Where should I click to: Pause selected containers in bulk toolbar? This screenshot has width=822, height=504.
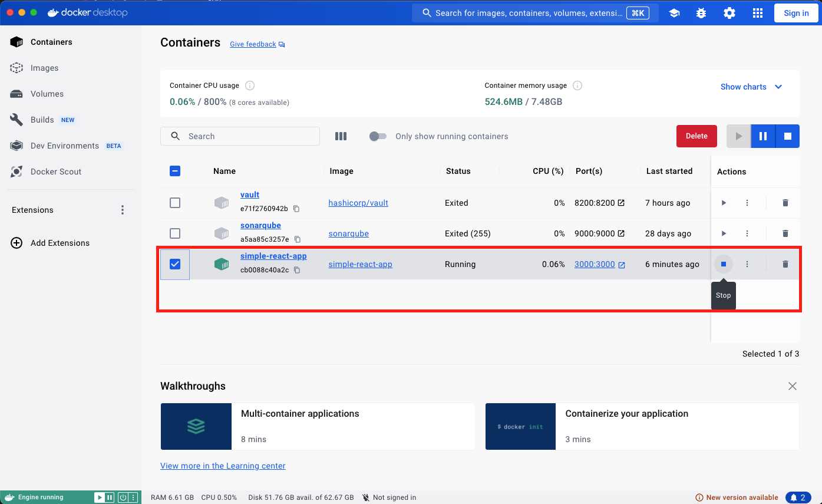coord(763,136)
